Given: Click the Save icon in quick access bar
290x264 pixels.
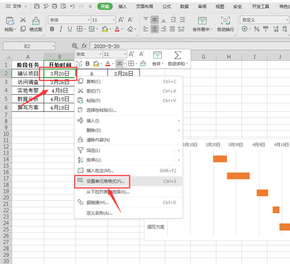Looking at the screenshot, I should [37, 6].
